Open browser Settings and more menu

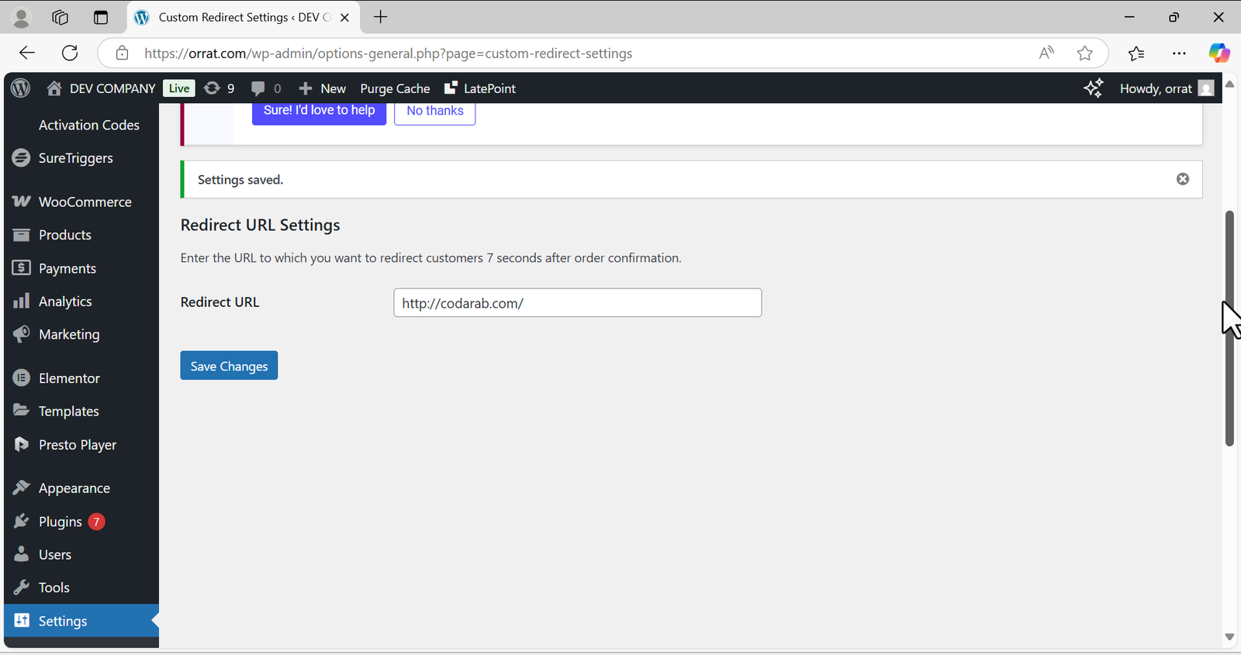(x=1179, y=53)
